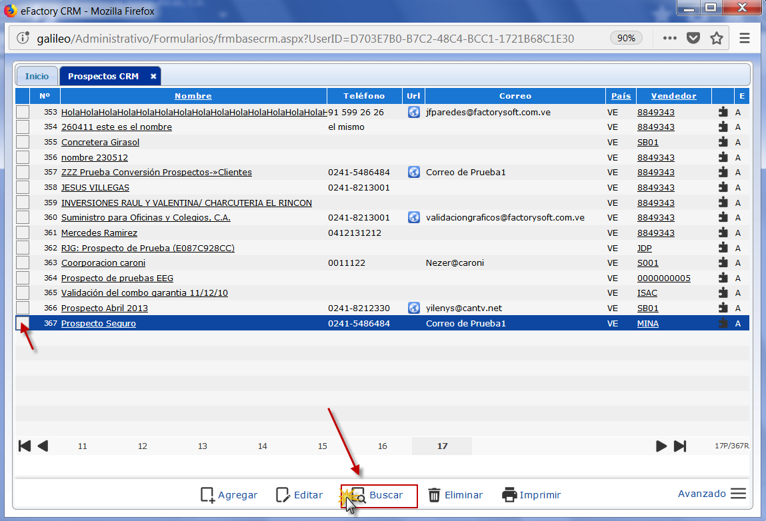Screen dimensions: 766x521
Task: Open the puzzle-piece icon for row 360
Action: [x=723, y=218]
